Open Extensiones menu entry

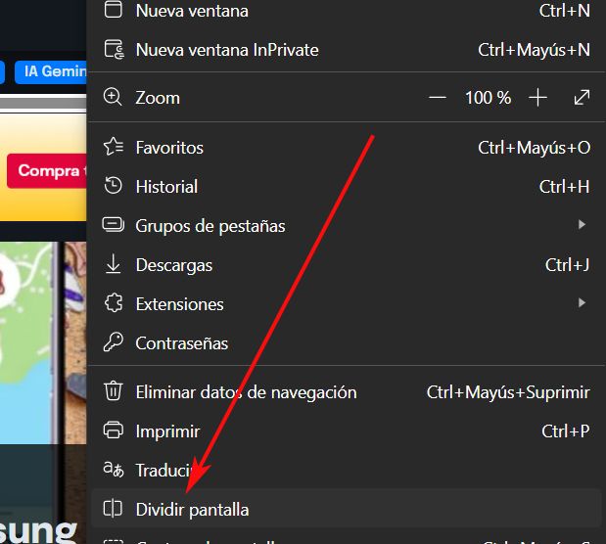point(347,304)
